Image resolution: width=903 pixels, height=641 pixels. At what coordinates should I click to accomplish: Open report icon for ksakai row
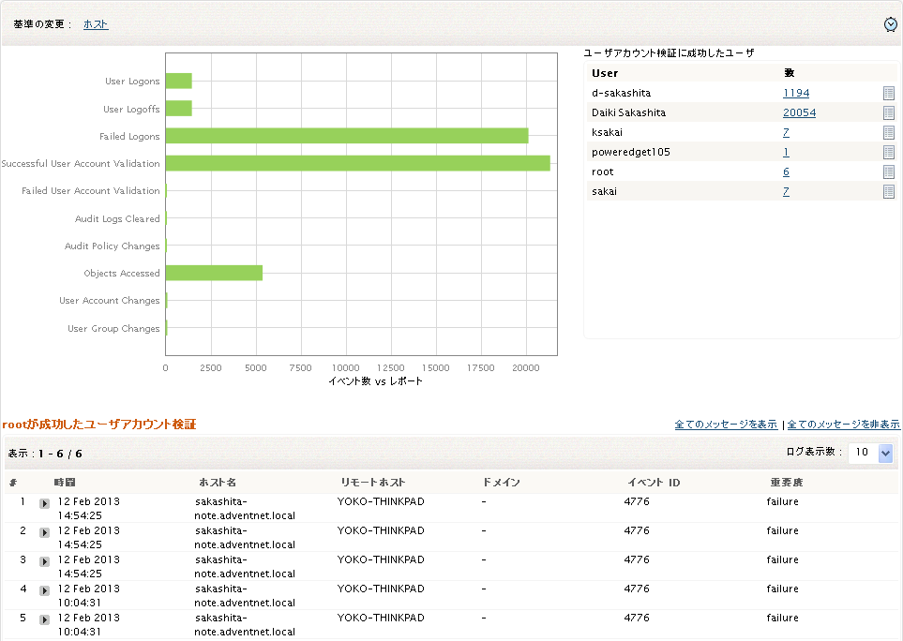888,133
